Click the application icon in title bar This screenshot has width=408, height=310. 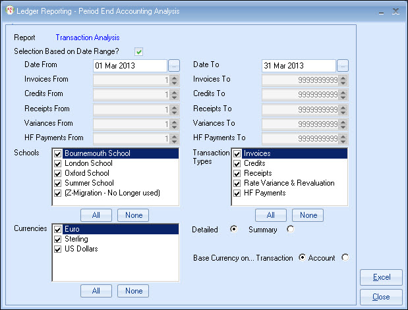tap(7, 11)
